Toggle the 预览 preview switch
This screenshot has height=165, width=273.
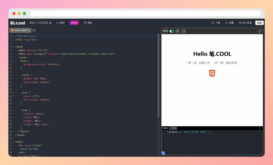tap(172, 31)
